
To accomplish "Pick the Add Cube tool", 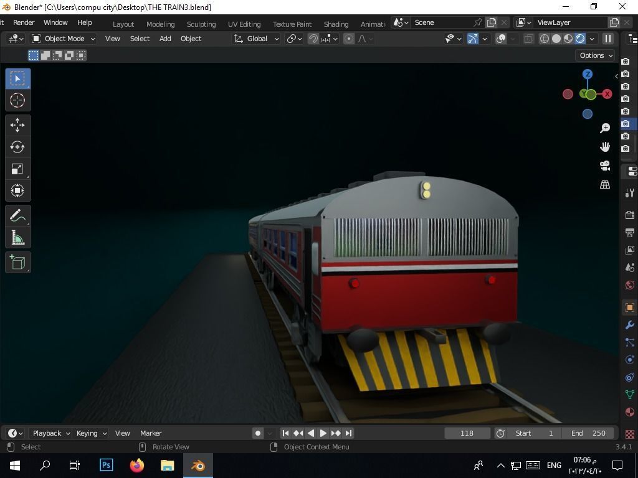I will [x=17, y=262].
